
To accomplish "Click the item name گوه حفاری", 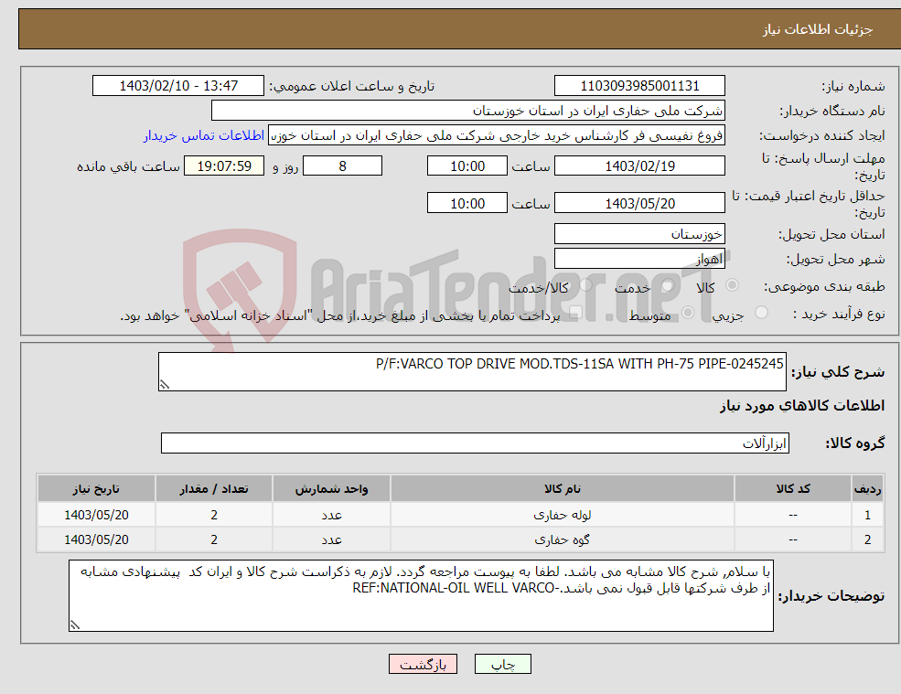I will (562, 539).
